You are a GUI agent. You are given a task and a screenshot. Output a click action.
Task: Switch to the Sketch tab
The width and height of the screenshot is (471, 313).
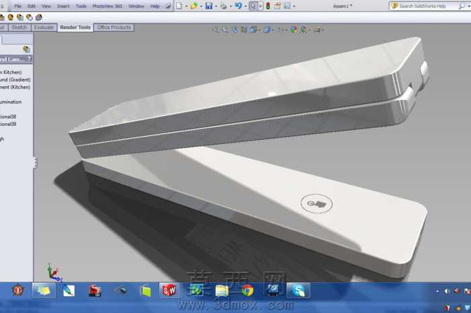pos(20,28)
